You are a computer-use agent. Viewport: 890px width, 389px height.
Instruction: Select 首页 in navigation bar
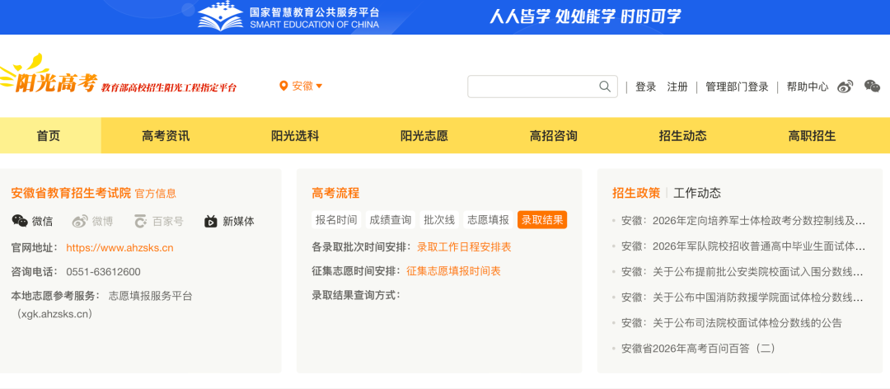49,136
